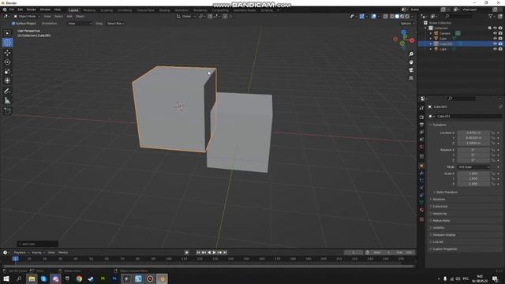Activate the Cursor tool
Image resolution: width=505 pixels, height=284 pixels.
coord(7,43)
